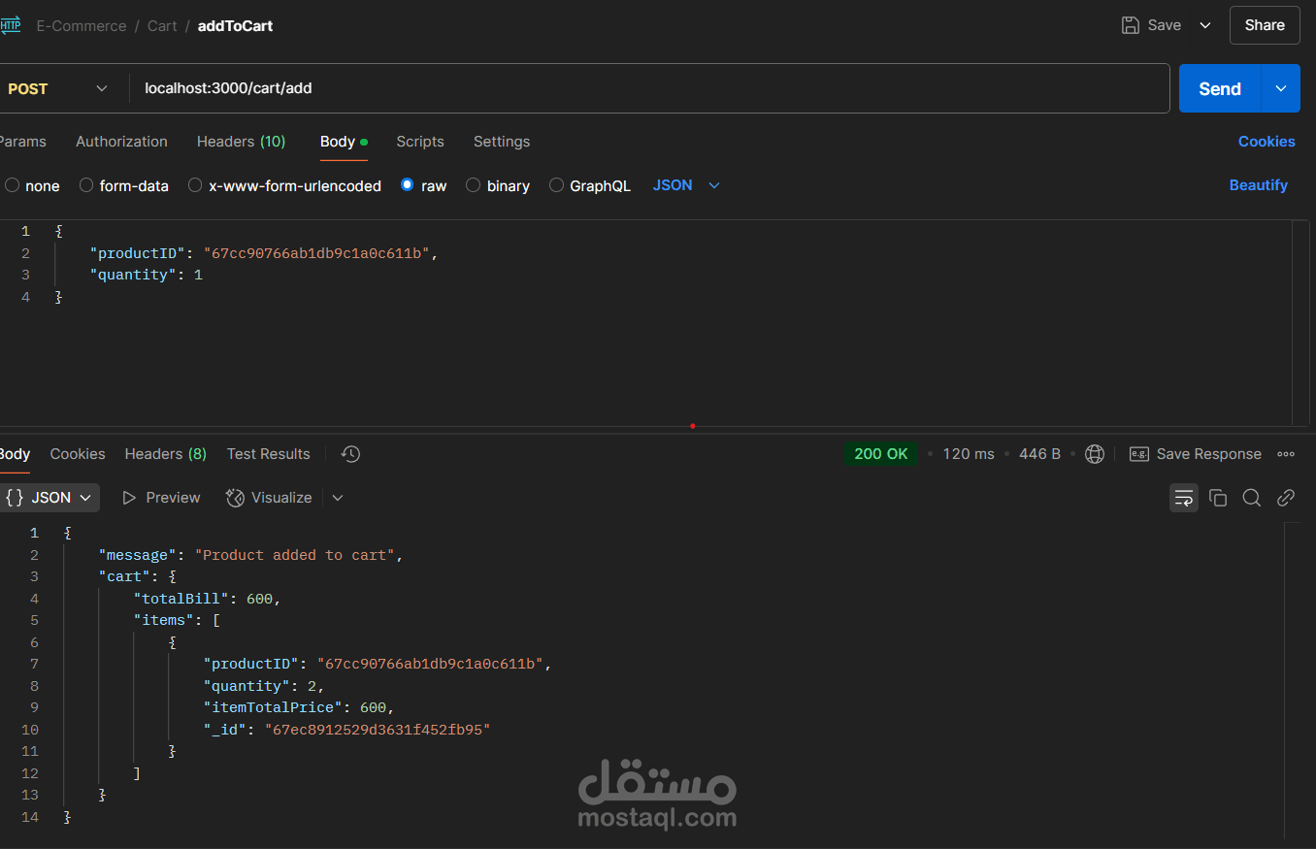1316x849 pixels.
Task: Go to the Scripts tab
Action: click(x=420, y=142)
